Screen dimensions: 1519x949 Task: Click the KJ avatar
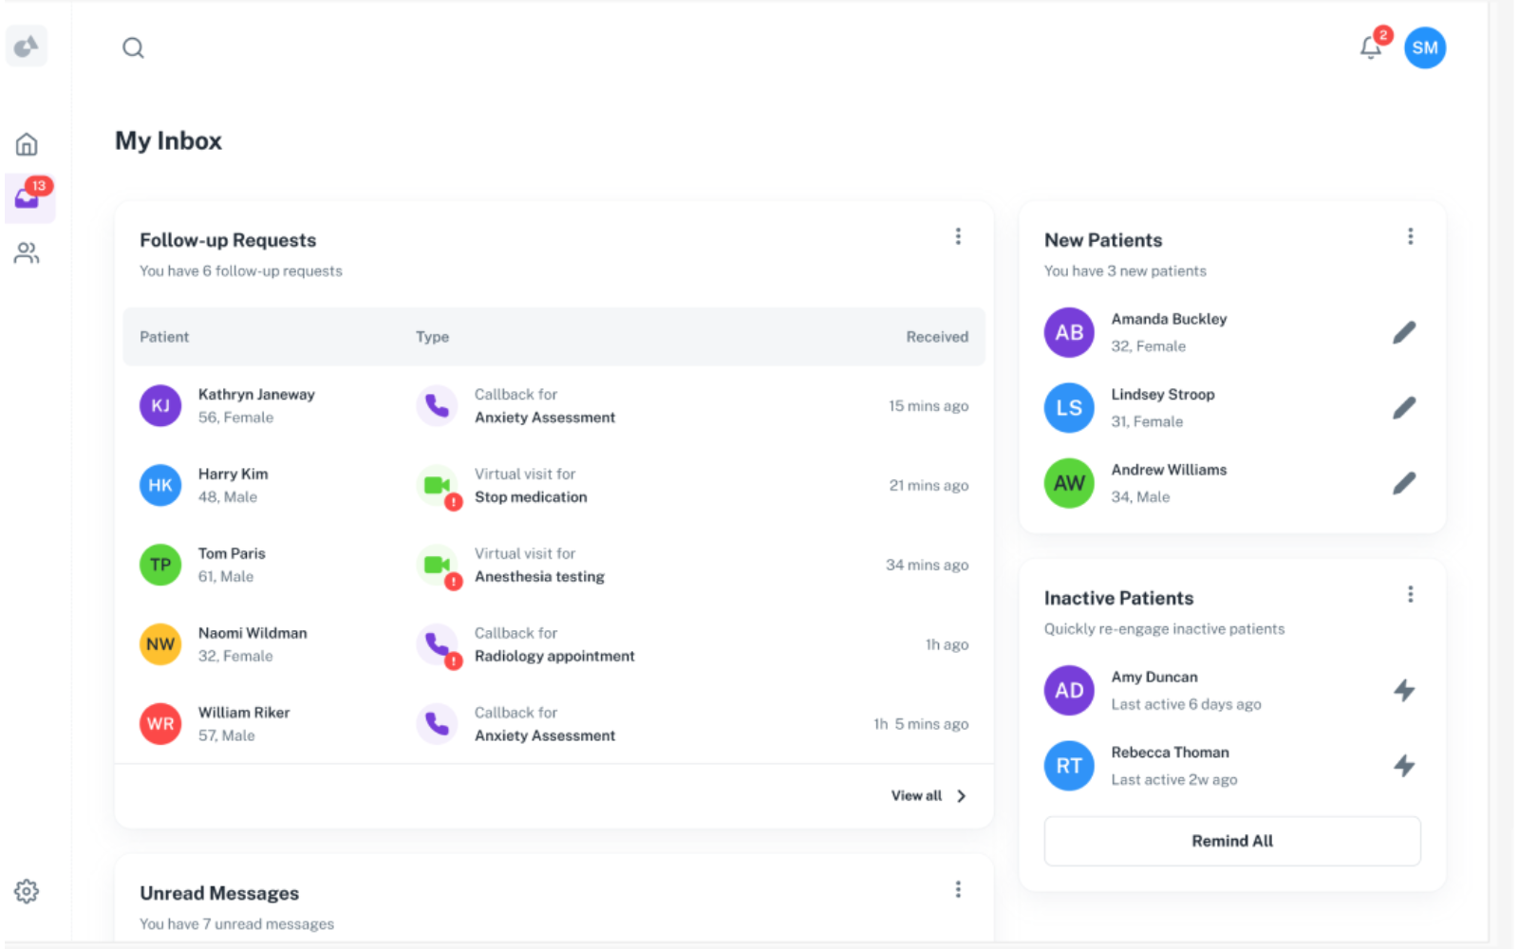pos(160,405)
